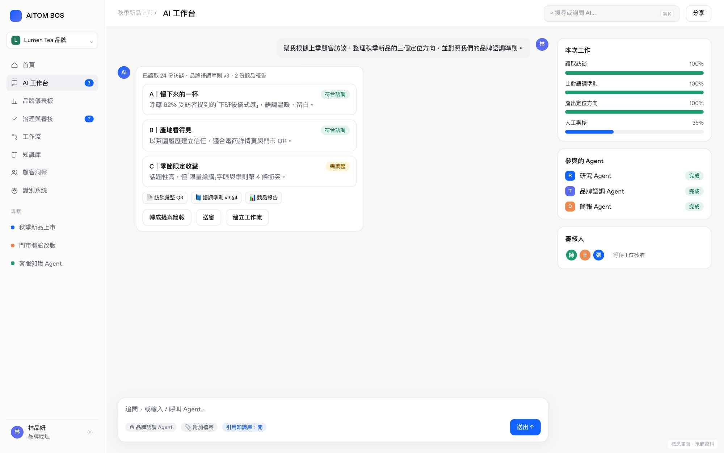
Task: Click the 讀取訪談 100% progress bar
Action: tap(634, 73)
